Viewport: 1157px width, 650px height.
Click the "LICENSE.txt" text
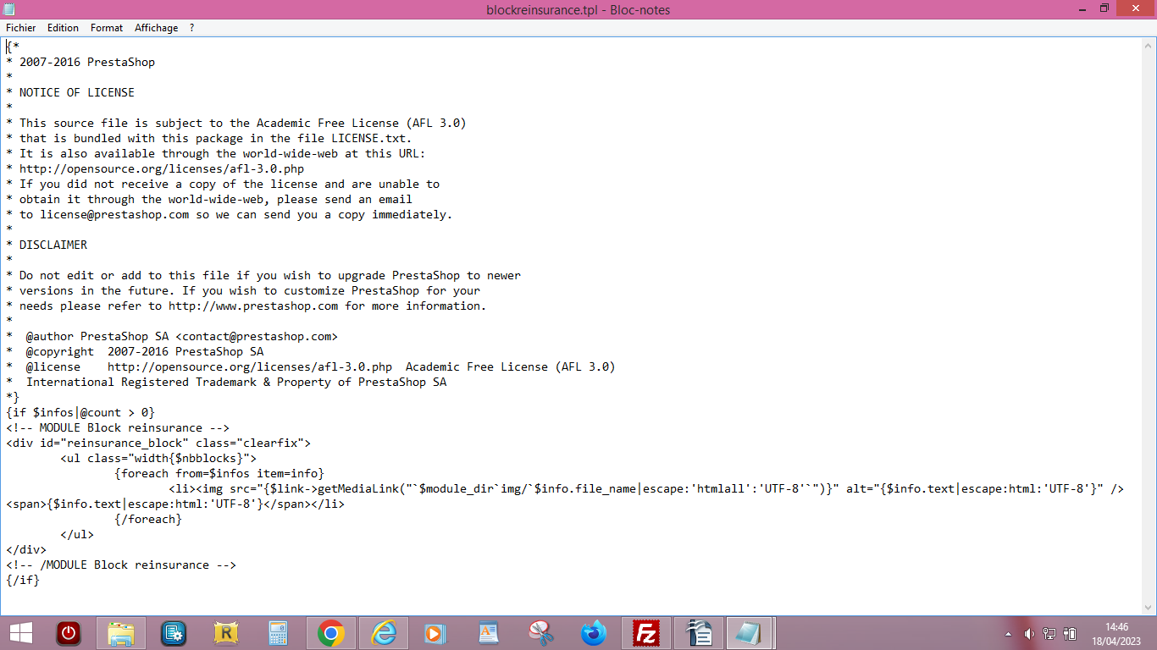368,138
